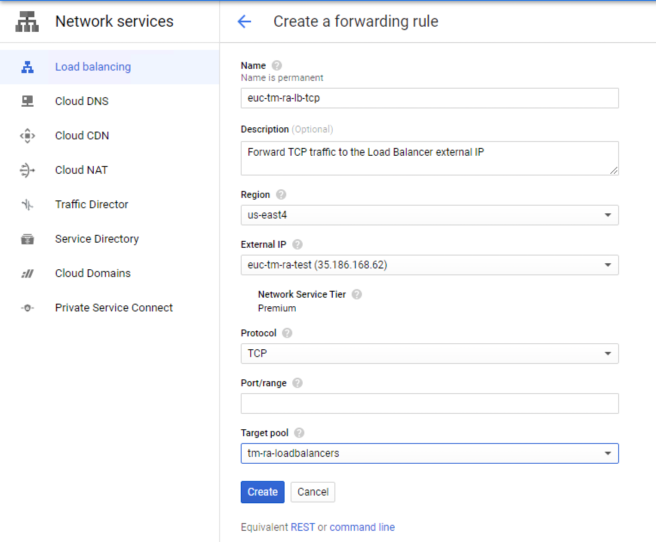Open Private Service Connect icon

[x=28, y=308]
